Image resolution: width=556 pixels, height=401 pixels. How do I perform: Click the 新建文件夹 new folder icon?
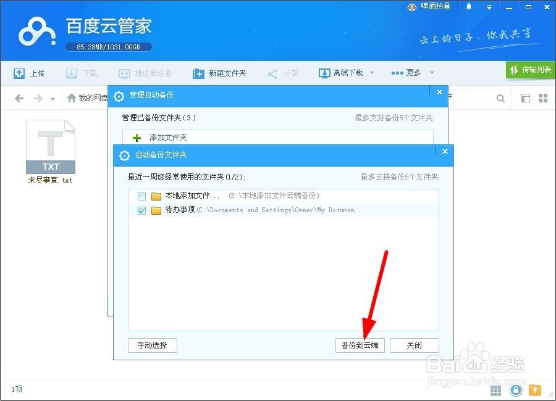198,73
